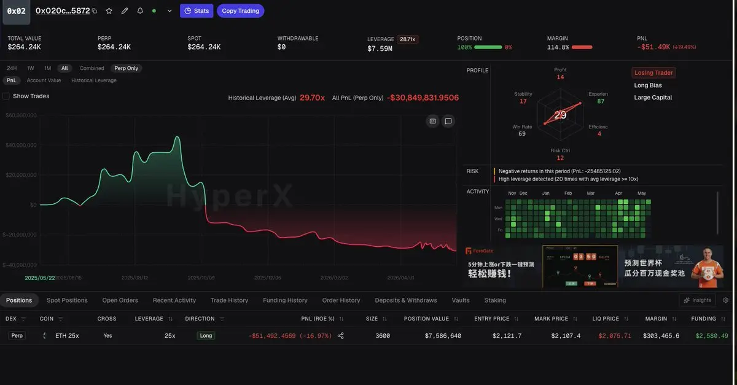Select the All time range
Screen dimensions: 737x385
64,68
